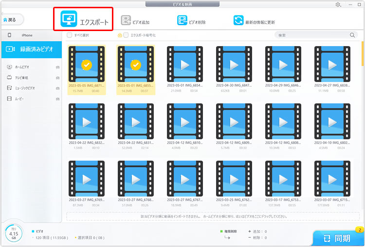Screen dimensions: 365x247
Task: Refresh with the 最新の情報に更新 icon
Action: pyautogui.click(x=238, y=20)
